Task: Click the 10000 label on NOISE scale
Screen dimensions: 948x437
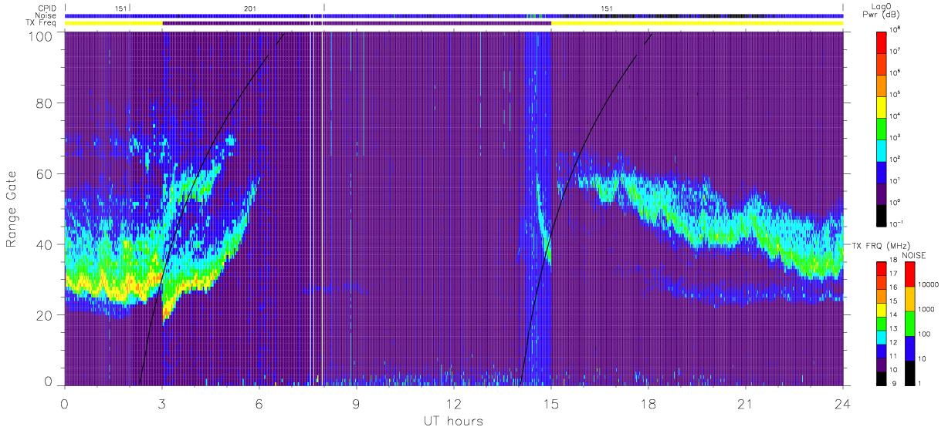Action: coord(929,284)
